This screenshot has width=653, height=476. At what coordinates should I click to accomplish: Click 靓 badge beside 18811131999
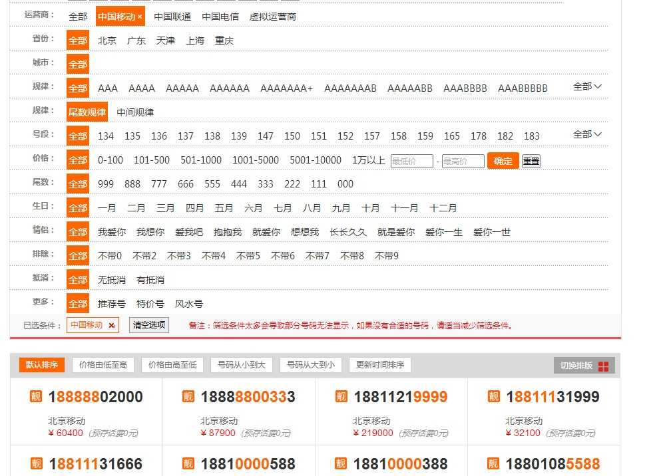pyautogui.click(x=493, y=396)
